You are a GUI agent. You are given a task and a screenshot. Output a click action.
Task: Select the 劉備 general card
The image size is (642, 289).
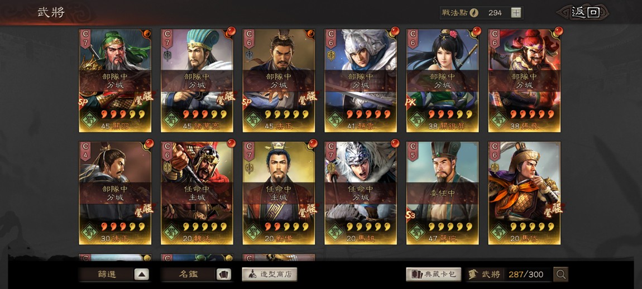click(x=279, y=193)
